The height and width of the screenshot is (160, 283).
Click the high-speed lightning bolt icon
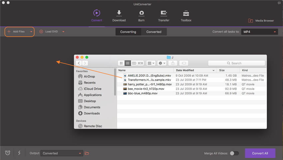19,153
